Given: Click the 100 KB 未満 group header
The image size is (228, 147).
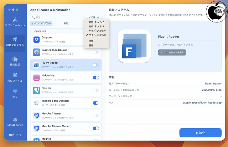Looking at the screenshot, I should pos(40,31).
